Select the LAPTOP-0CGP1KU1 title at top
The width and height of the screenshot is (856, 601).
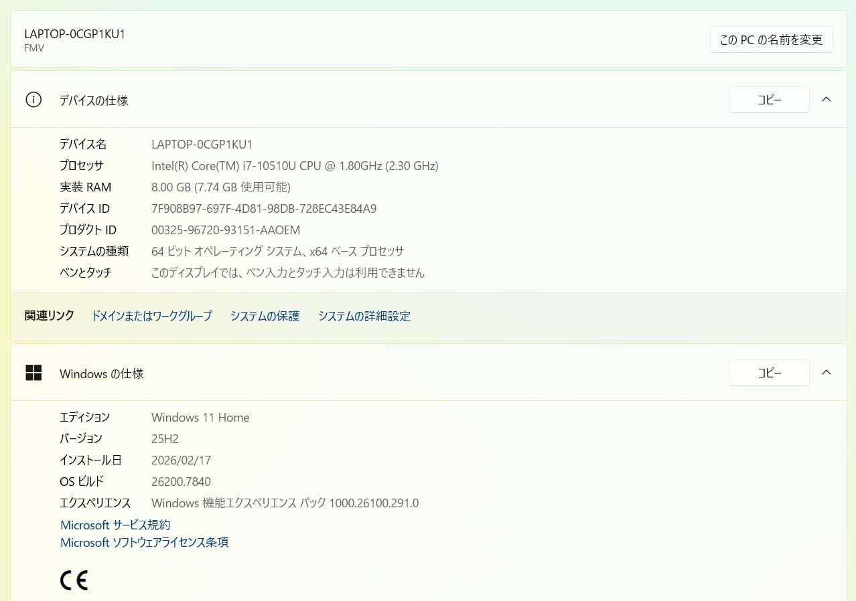74,34
